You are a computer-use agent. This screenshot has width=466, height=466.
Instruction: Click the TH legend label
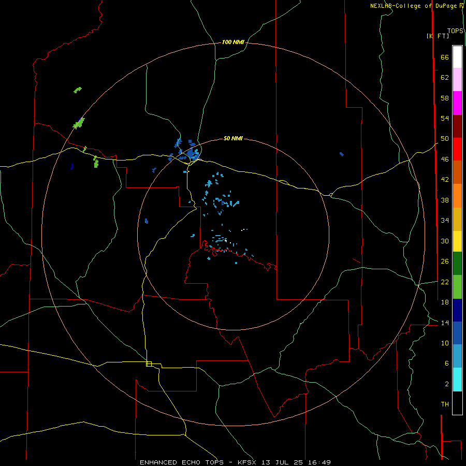[445, 404]
